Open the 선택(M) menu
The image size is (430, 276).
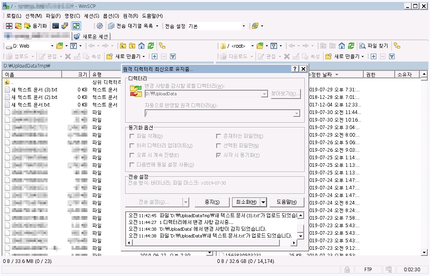pos(33,16)
